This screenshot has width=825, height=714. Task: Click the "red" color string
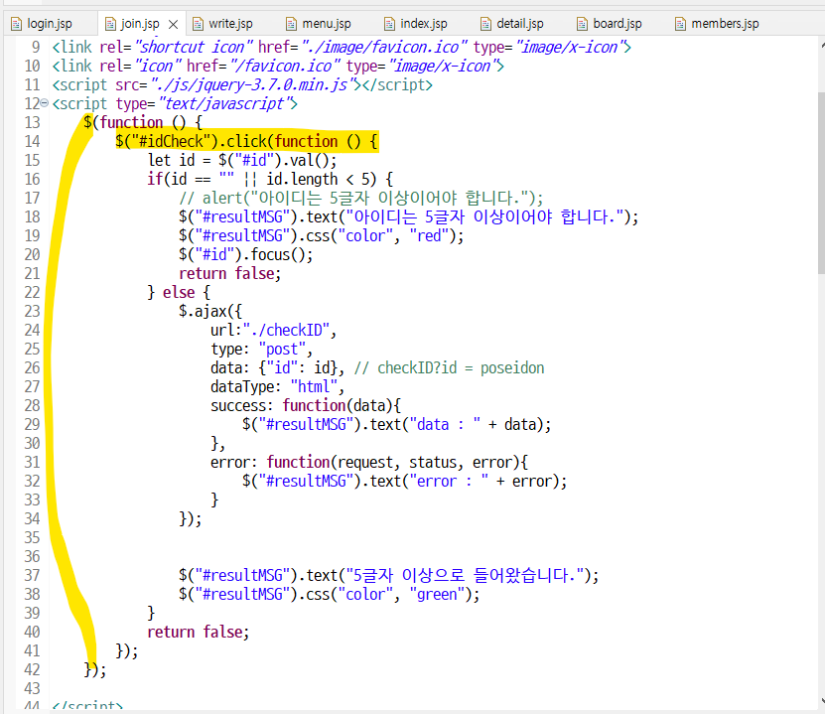pos(429,236)
